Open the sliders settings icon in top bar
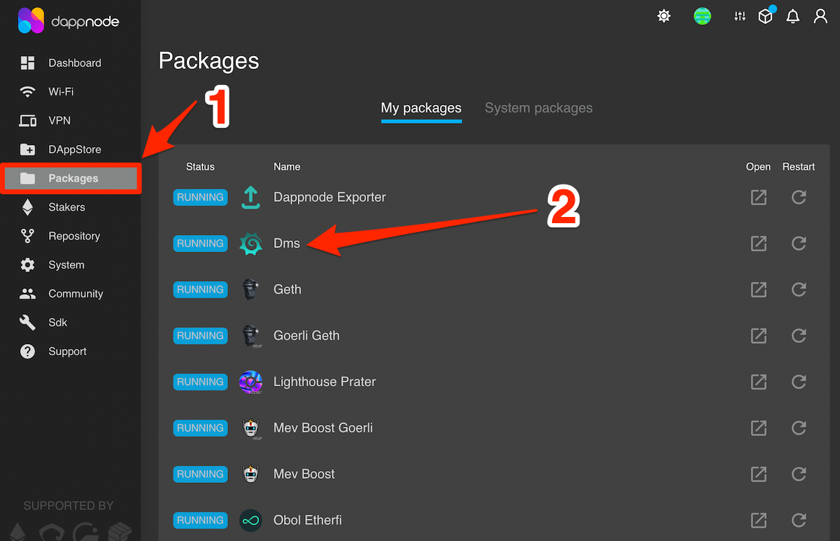Viewport: 840px width, 541px height. (740, 16)
